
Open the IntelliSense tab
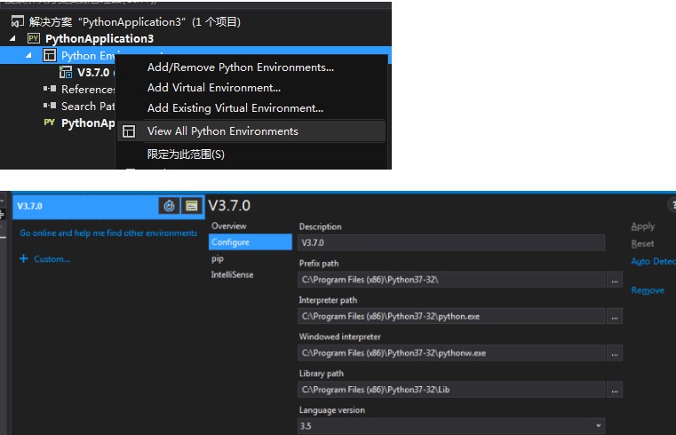[x=232, y=274]
